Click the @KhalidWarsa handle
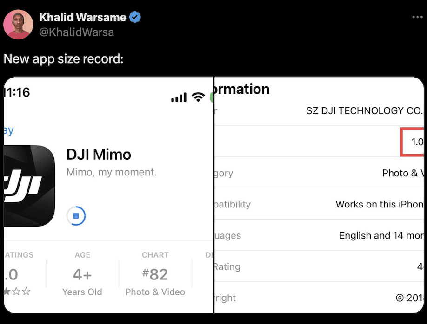Viewport: 427px width, 324px height. (76, 32)
